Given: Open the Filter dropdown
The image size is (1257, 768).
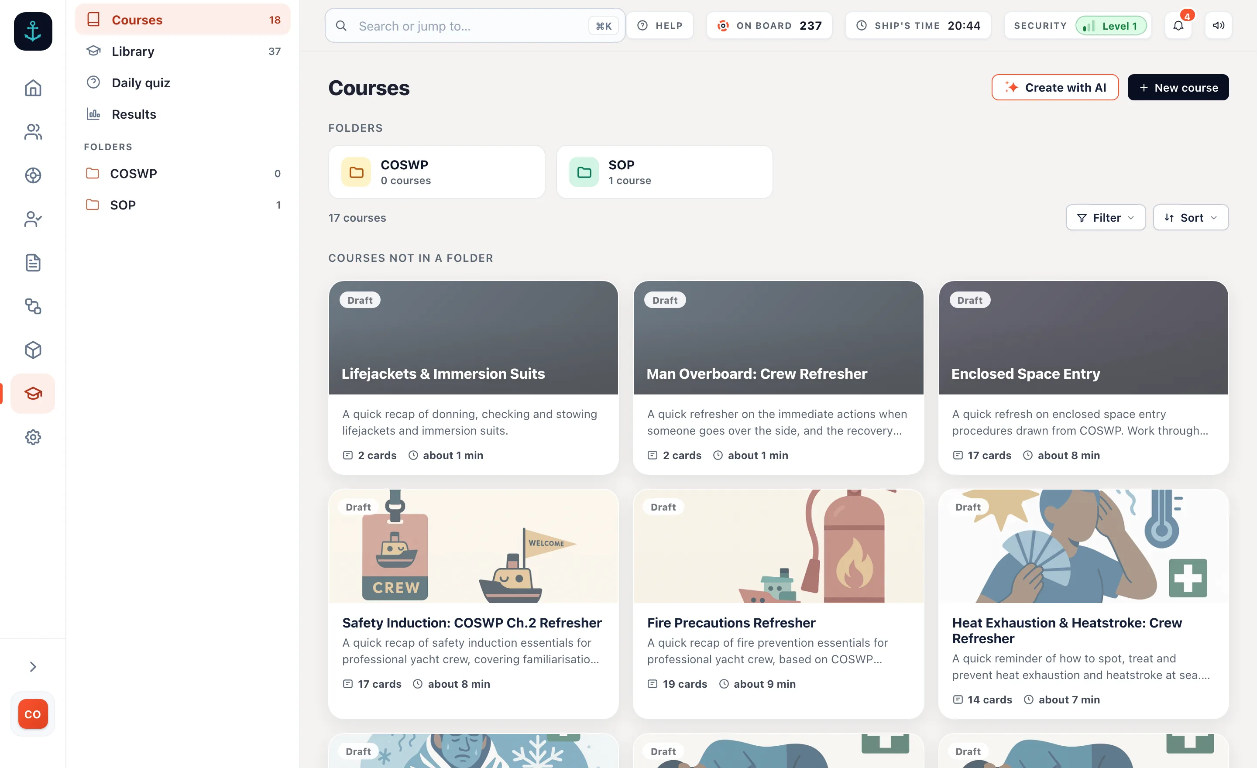Looking at the screenshot, I should [1106, 218].
